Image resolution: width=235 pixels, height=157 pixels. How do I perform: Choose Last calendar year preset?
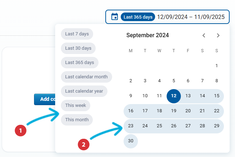84,91
